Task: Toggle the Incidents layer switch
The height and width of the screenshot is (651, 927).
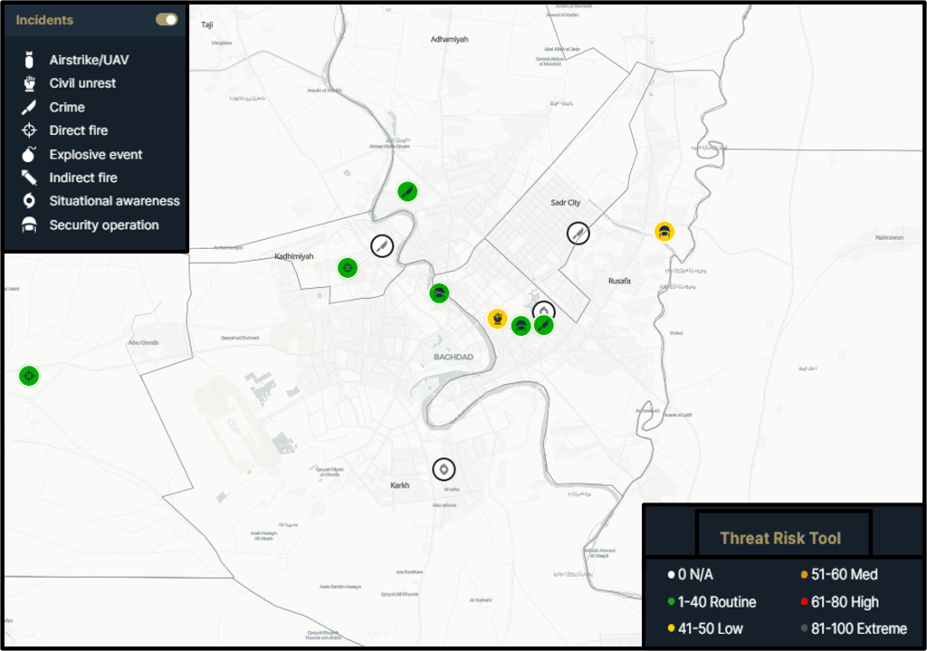Action: pos(166,20)
